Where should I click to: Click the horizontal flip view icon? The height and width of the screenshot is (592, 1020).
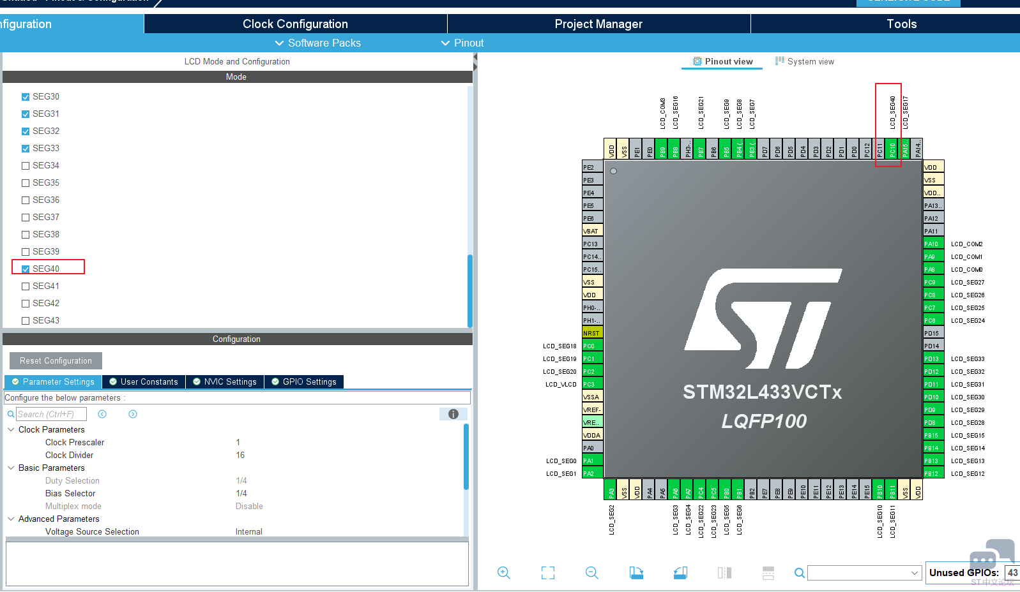pos(724,573)
